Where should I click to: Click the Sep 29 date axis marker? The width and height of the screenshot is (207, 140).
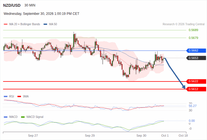point(90,136)
